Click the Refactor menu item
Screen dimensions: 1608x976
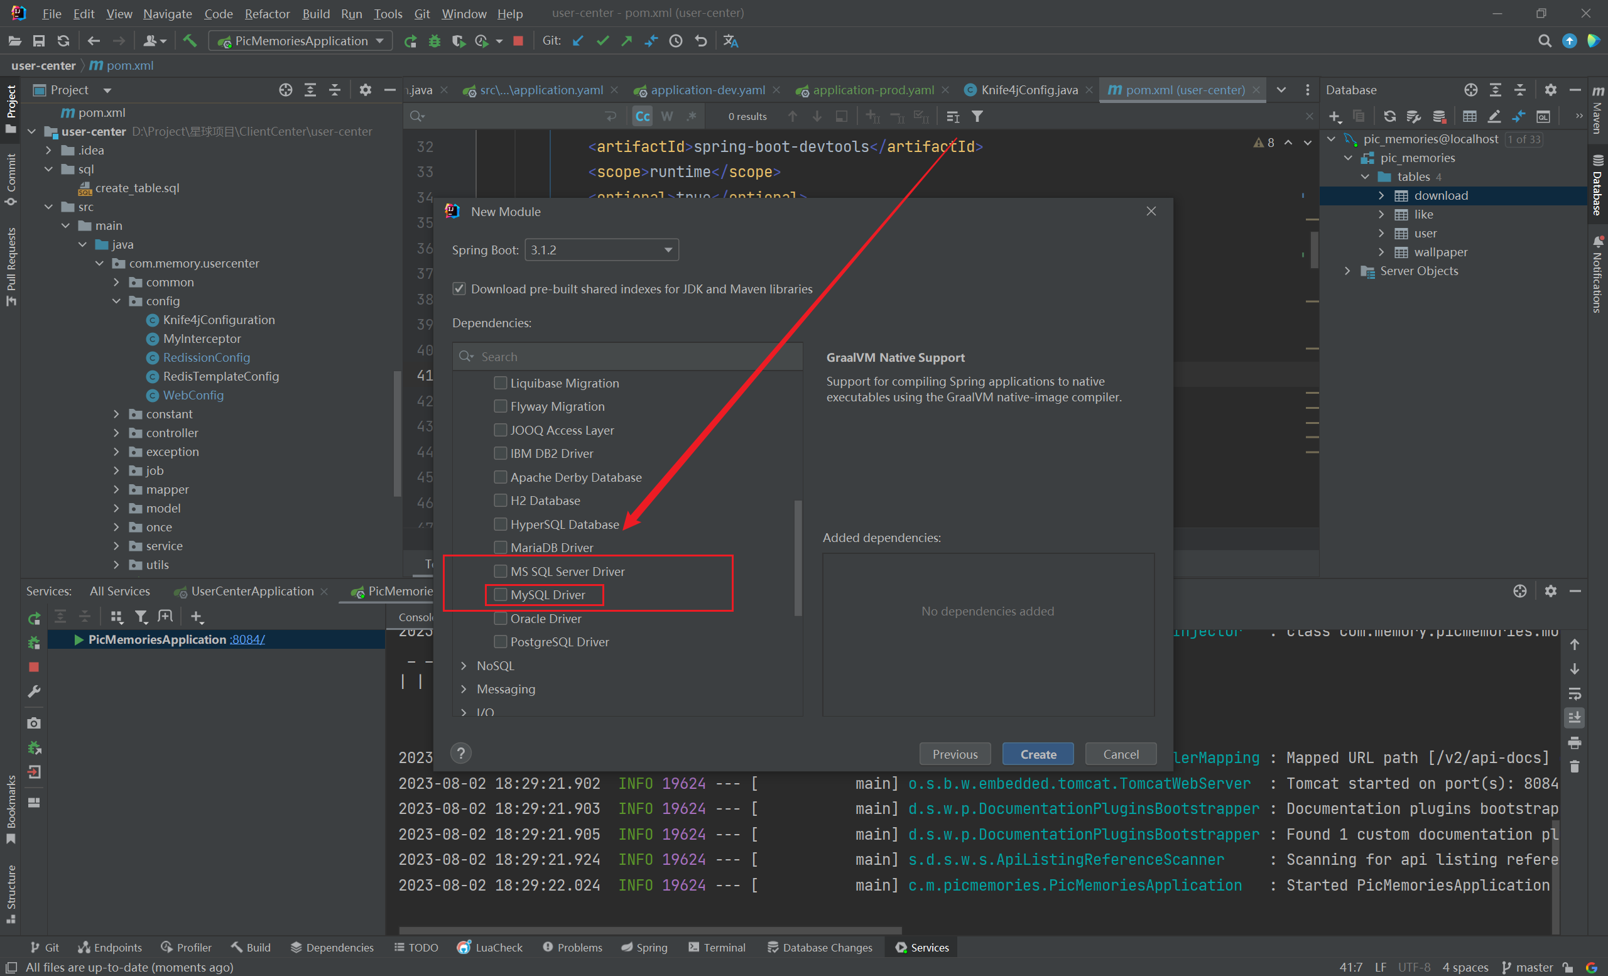coord(266,14)
